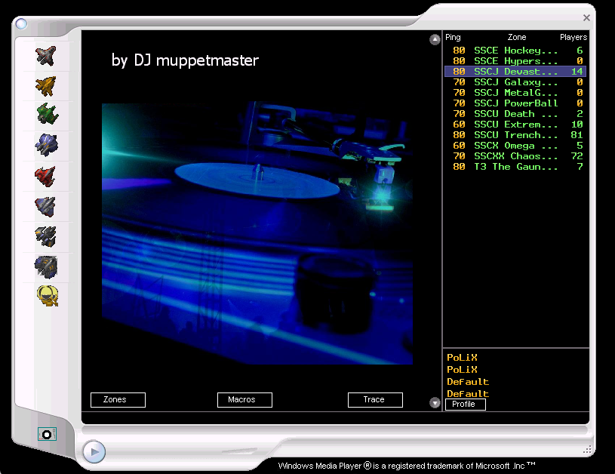Select zone SSCE Hypers...
The image size is (615, 474).
coord(515,61)
